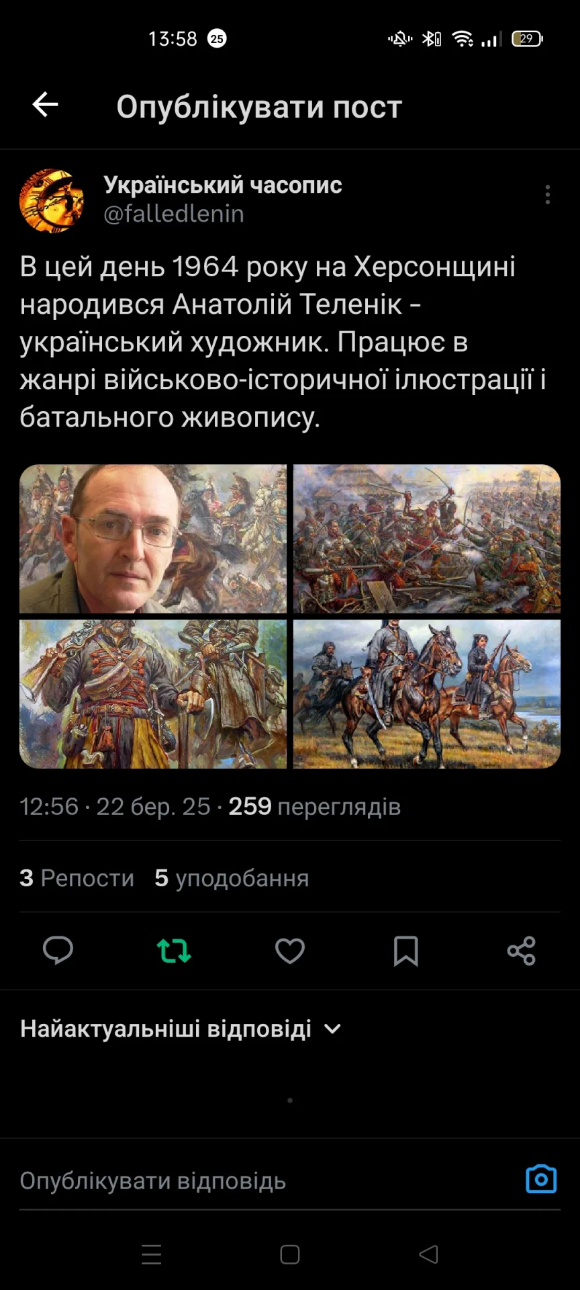Open the three-dot post options menu
This screenshot has width=580, height=1290.
[x=548, y=195]
